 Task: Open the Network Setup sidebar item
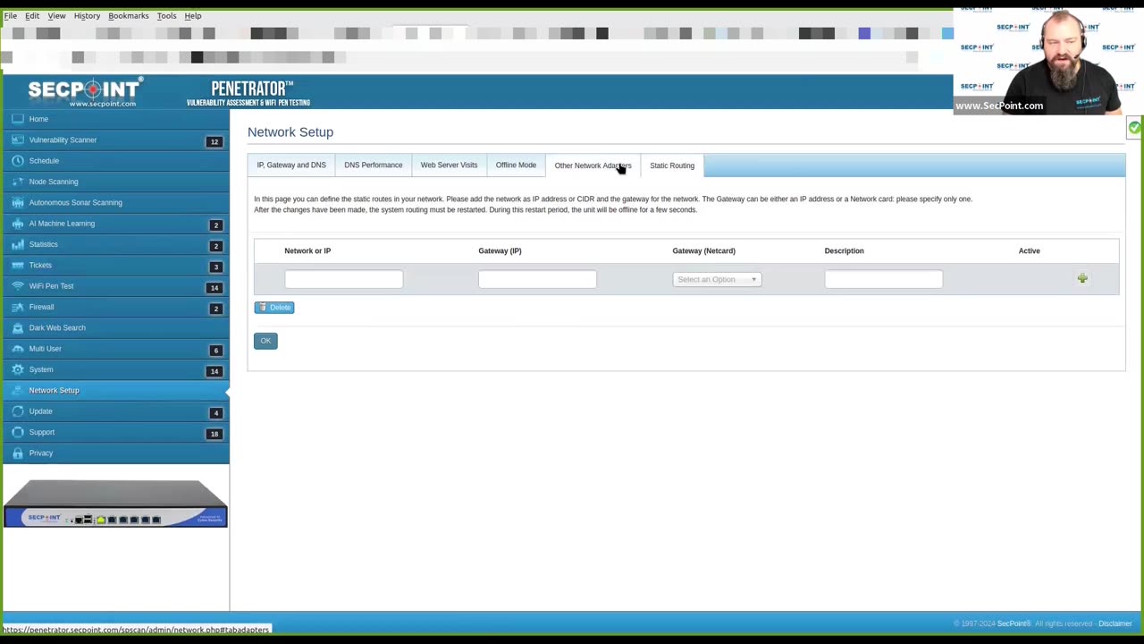114,390
